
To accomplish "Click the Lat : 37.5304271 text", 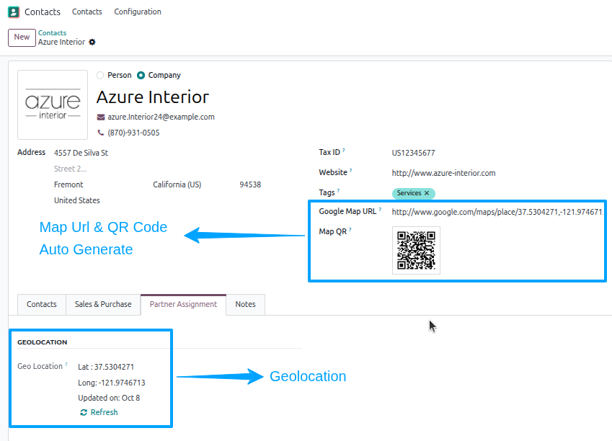I will coord(106,367).
